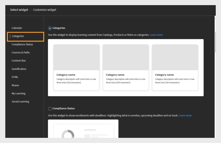Open Compliance Status in the sidebar

22,44
